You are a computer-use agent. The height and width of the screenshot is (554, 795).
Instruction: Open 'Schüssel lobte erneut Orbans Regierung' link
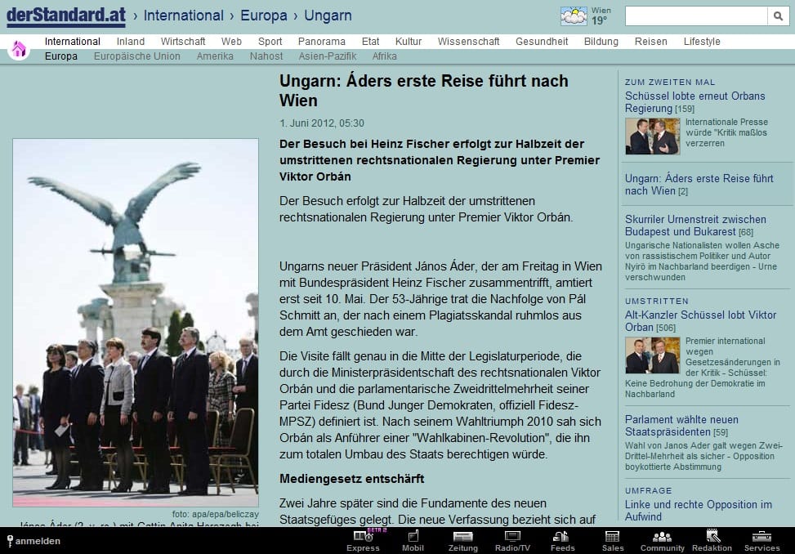(695, 102)
